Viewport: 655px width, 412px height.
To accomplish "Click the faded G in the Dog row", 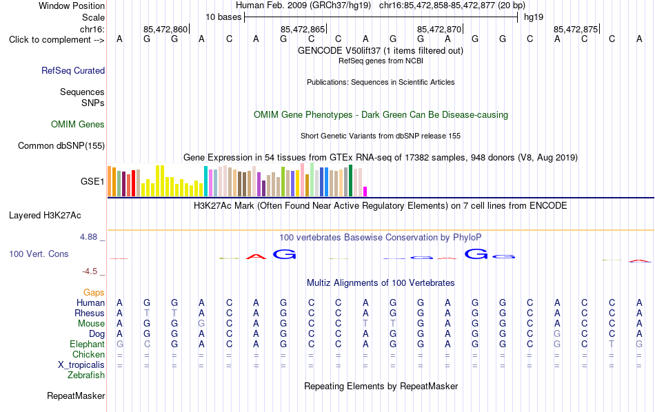I will 557,334.
